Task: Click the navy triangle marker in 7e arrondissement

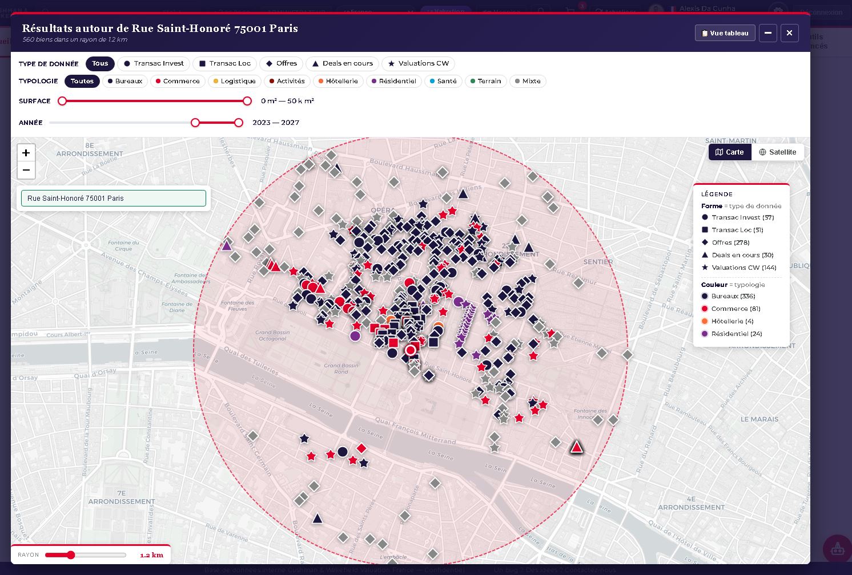Action: [318, 519]
